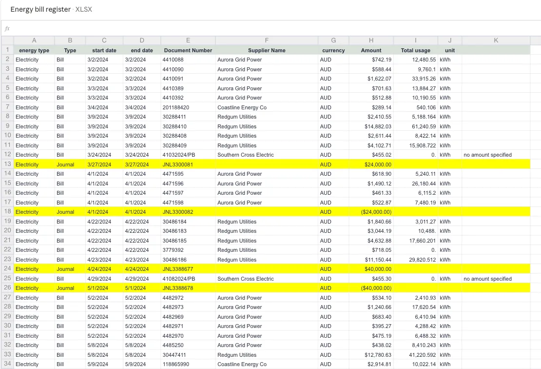Click the 'Total usage' header cell
The image size is (541, 369).
[416, 50]
